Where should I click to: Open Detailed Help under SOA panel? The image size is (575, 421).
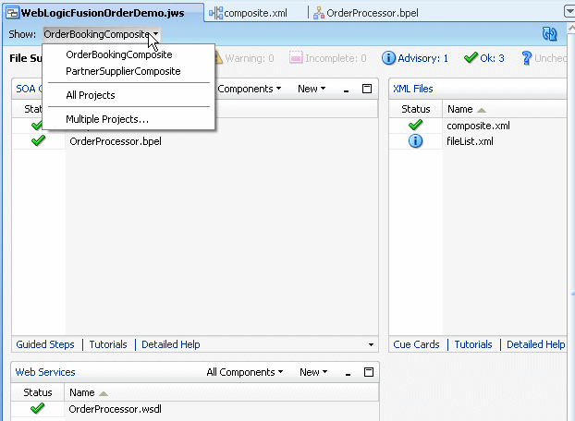point(171,344)
